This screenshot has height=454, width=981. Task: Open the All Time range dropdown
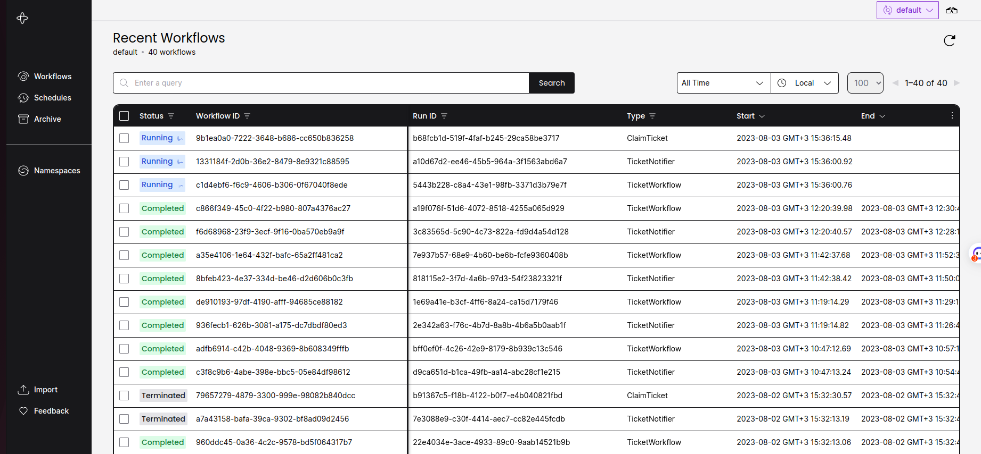724,83
